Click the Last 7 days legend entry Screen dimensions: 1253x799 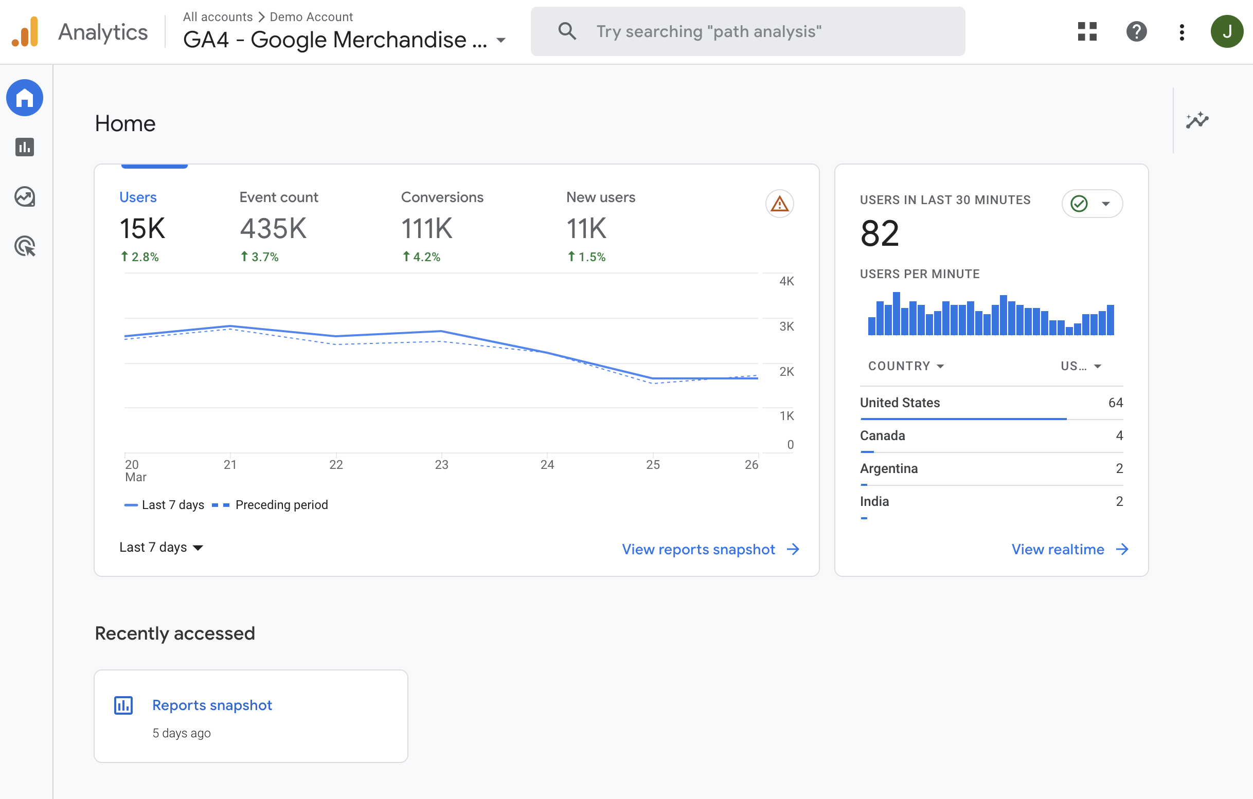click(165, 504)
